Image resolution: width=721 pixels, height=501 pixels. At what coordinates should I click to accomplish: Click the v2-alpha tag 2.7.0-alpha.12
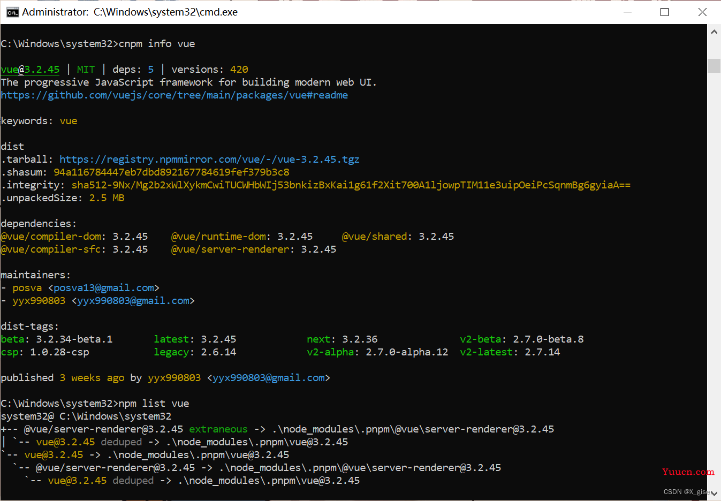pyautogui.click(x=377, y=352)
